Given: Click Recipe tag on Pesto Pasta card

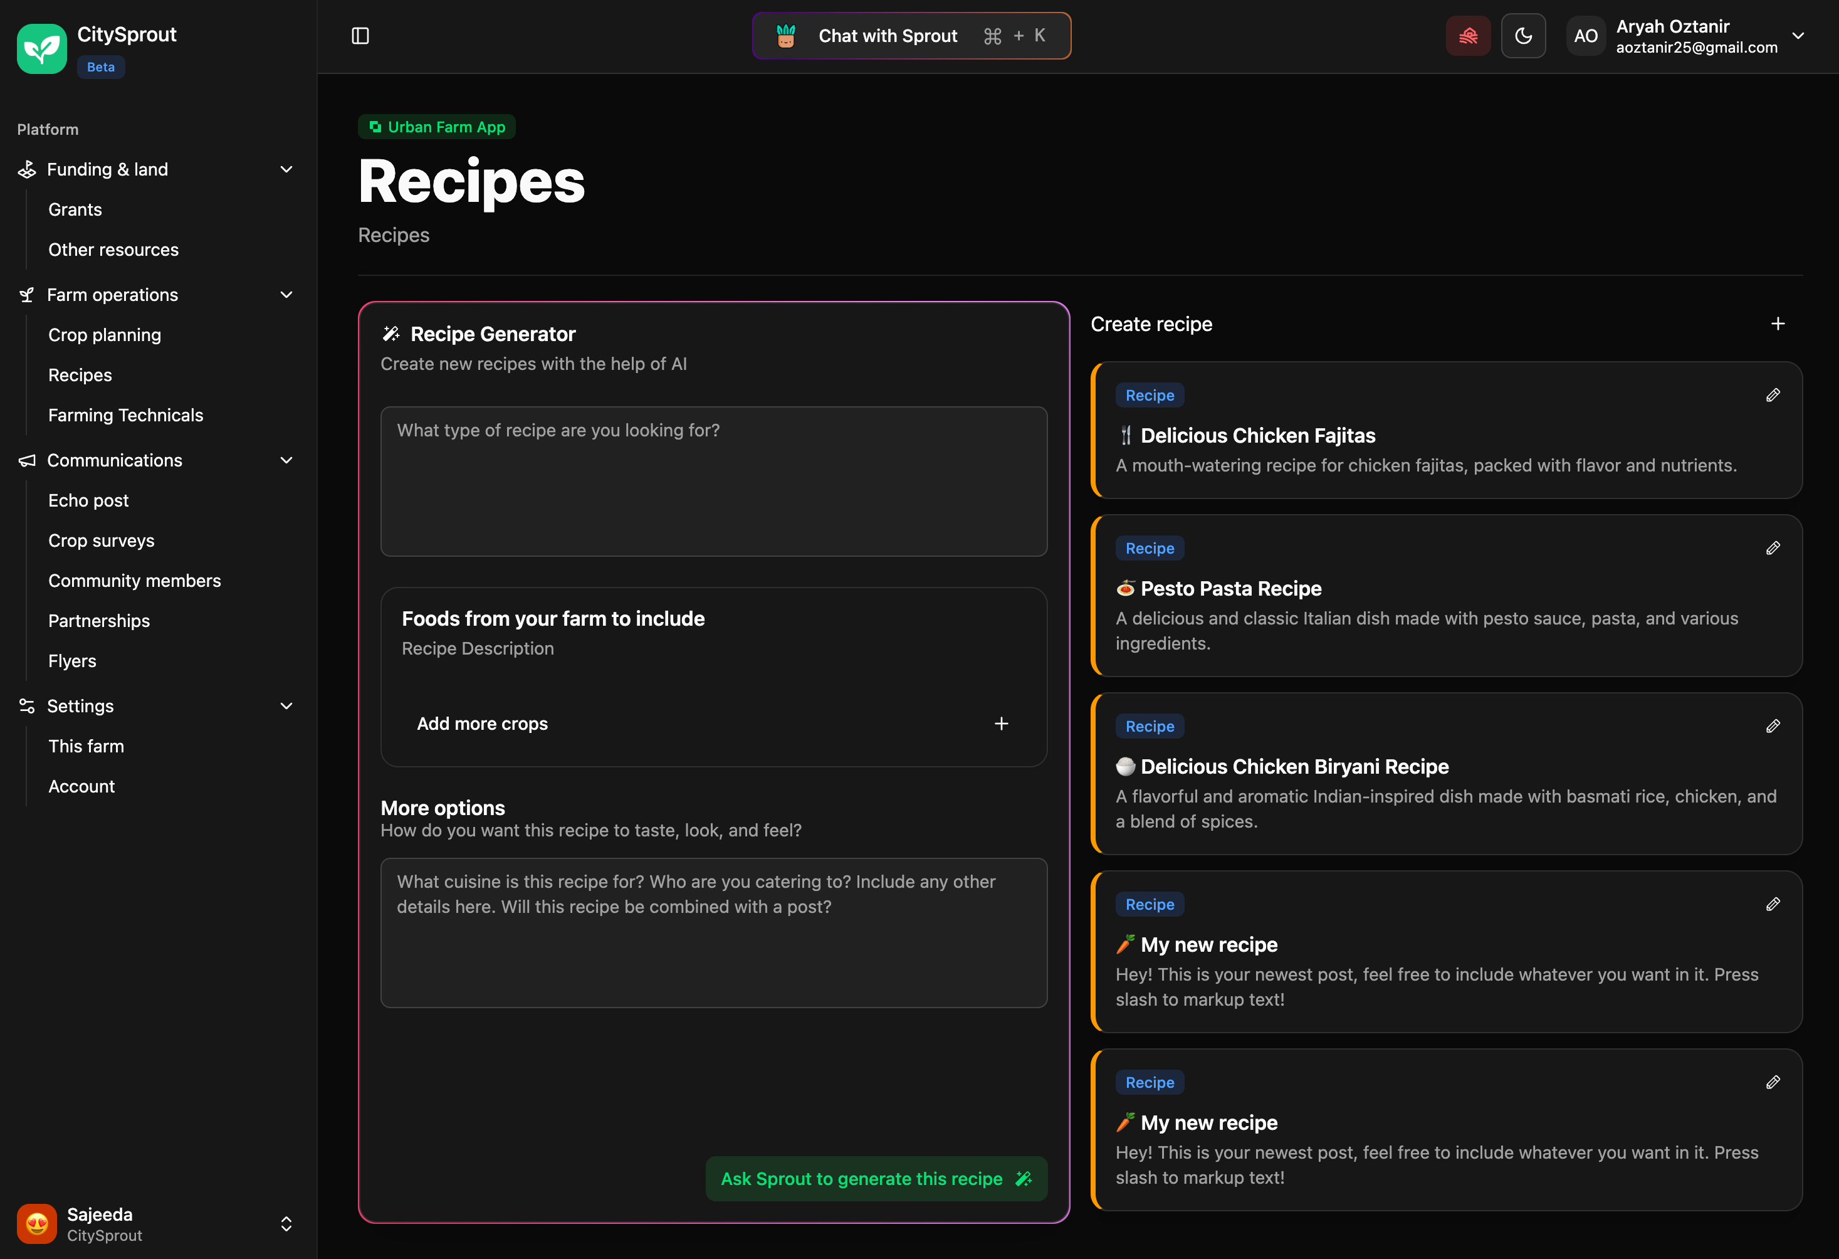Looking at the screenshot, I should pyautogui.click(x=1150, y=547).
